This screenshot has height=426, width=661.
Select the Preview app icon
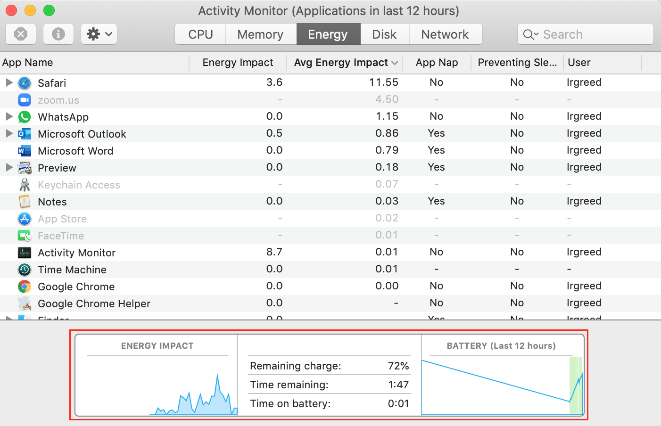tap(25, 168)
